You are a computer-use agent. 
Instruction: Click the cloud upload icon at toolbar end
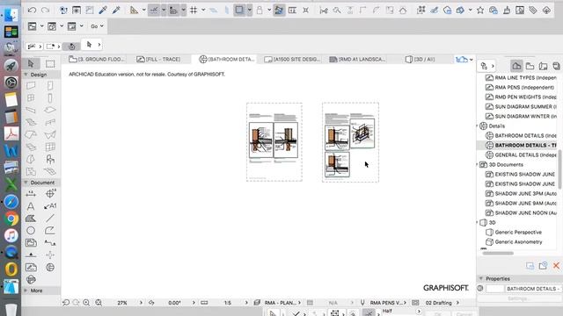pos(546,10)
